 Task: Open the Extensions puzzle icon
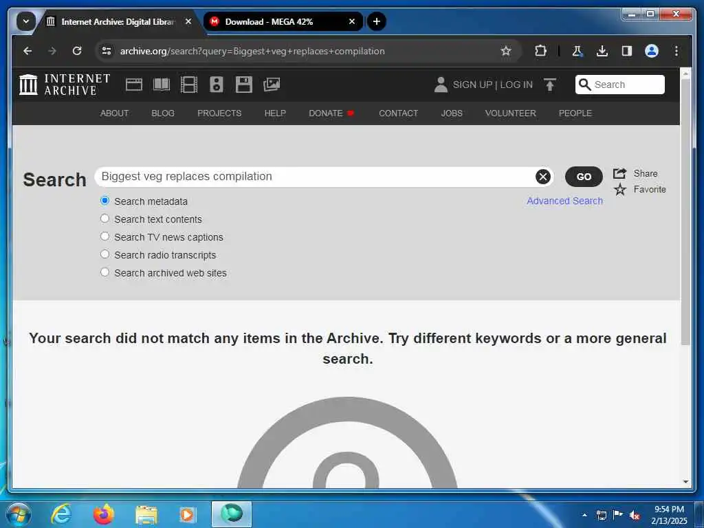point(540,51)
